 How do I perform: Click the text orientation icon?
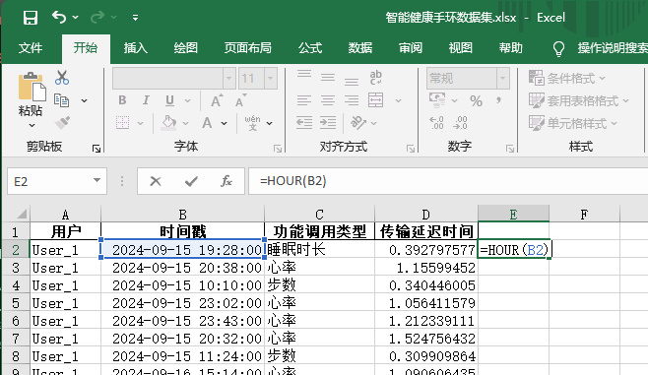click(358, 123)
